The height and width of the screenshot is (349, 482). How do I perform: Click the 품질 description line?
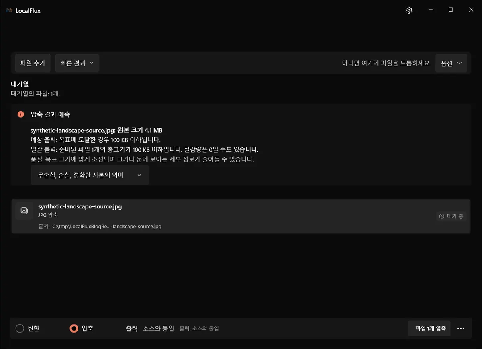tap(142, 159)
